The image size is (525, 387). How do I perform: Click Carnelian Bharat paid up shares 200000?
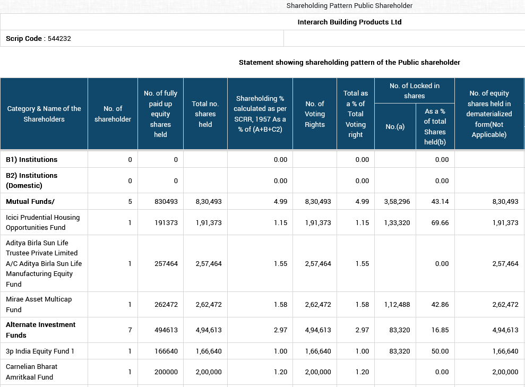tap(166, 372)
